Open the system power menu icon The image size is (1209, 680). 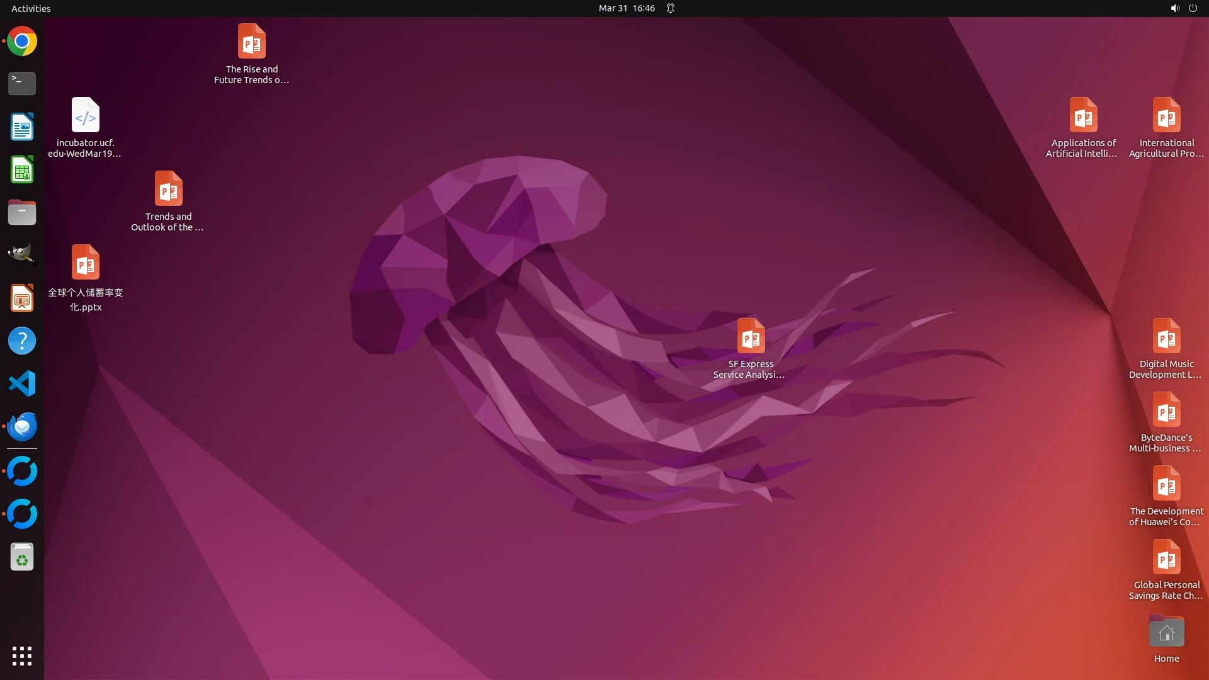[x=1193, y=8]
